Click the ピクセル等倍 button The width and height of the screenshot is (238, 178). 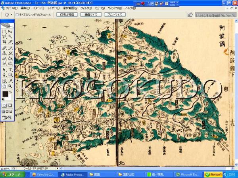(x=67, y=15)
